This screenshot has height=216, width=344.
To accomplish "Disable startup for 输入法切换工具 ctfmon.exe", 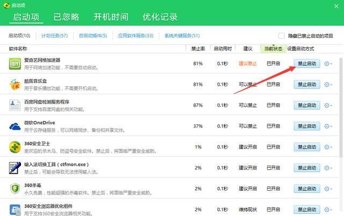I will click(x=307, y=168).
